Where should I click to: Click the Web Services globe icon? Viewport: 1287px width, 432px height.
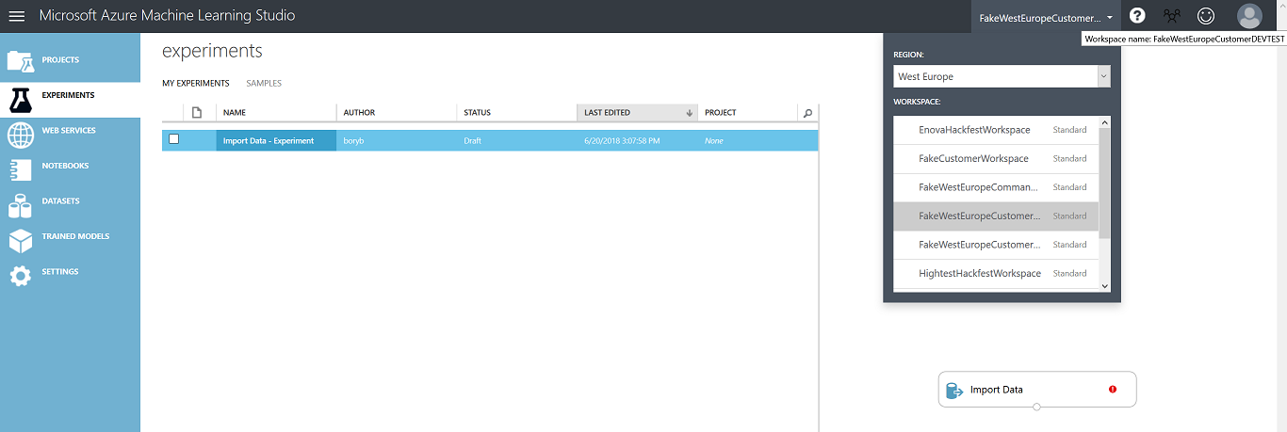[x=21, y=135]
